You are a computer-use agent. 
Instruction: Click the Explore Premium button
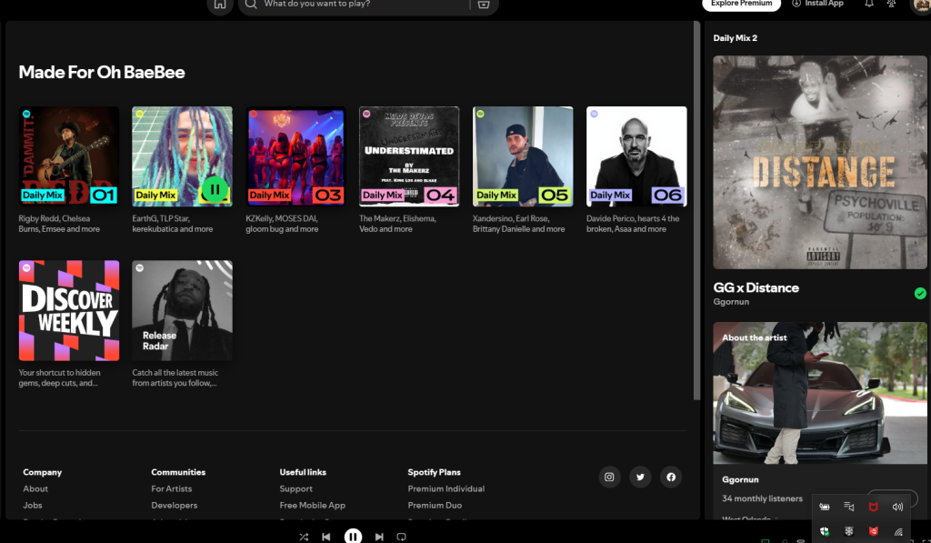(x=742, y=5)
